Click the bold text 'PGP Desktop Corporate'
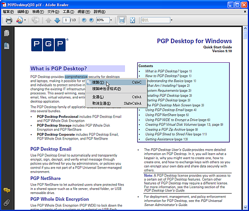 tap(56, 135)
